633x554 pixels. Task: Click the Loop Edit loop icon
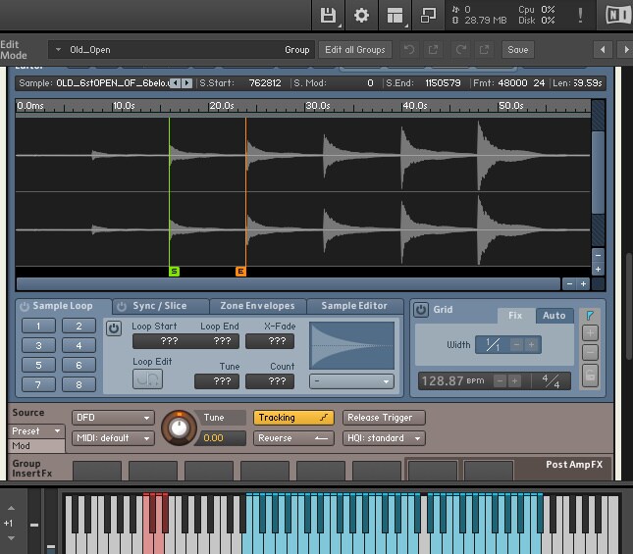[148, 379]
